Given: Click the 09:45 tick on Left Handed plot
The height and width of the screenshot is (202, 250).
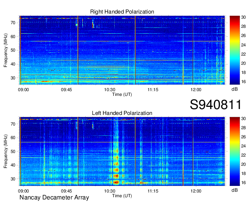Looking at the screenshot, I should [67, 191].
